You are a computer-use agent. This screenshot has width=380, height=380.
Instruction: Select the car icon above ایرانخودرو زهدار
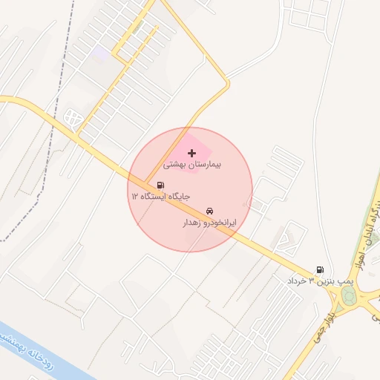(209, 211)
